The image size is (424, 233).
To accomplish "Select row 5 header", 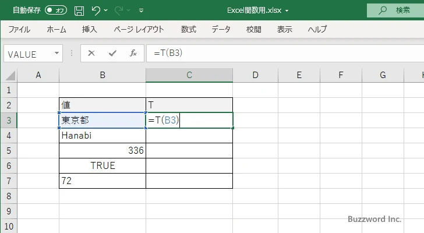I will point(8,150).
